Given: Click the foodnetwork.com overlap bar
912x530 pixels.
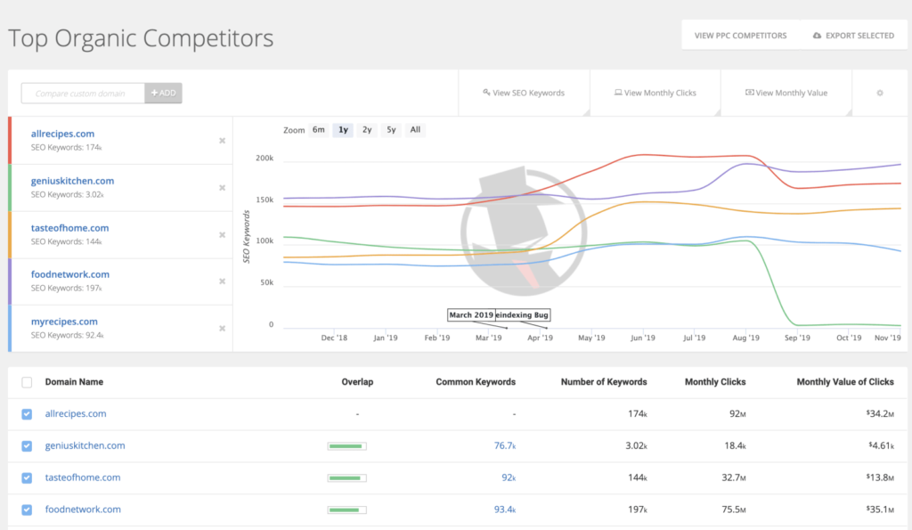Looking at the screenshot, I should click(347, 510).
